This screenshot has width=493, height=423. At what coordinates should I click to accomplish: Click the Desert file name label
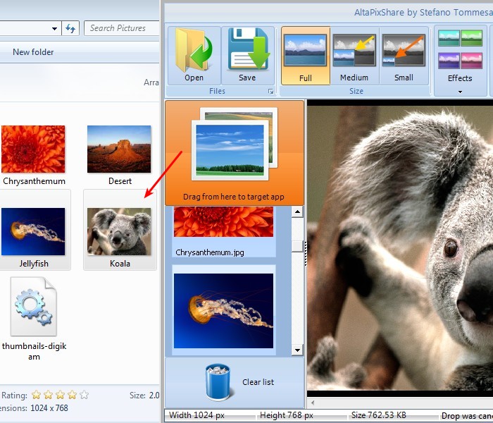(120, 181)
